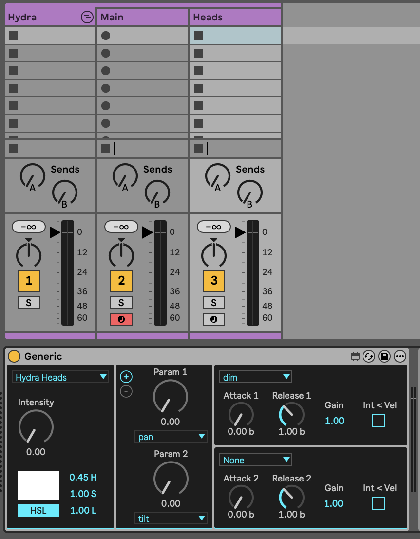Enable the Int < Vel checkbox for envelope 1
Screen dimensions: 420x539
click(x=378, y=420)
